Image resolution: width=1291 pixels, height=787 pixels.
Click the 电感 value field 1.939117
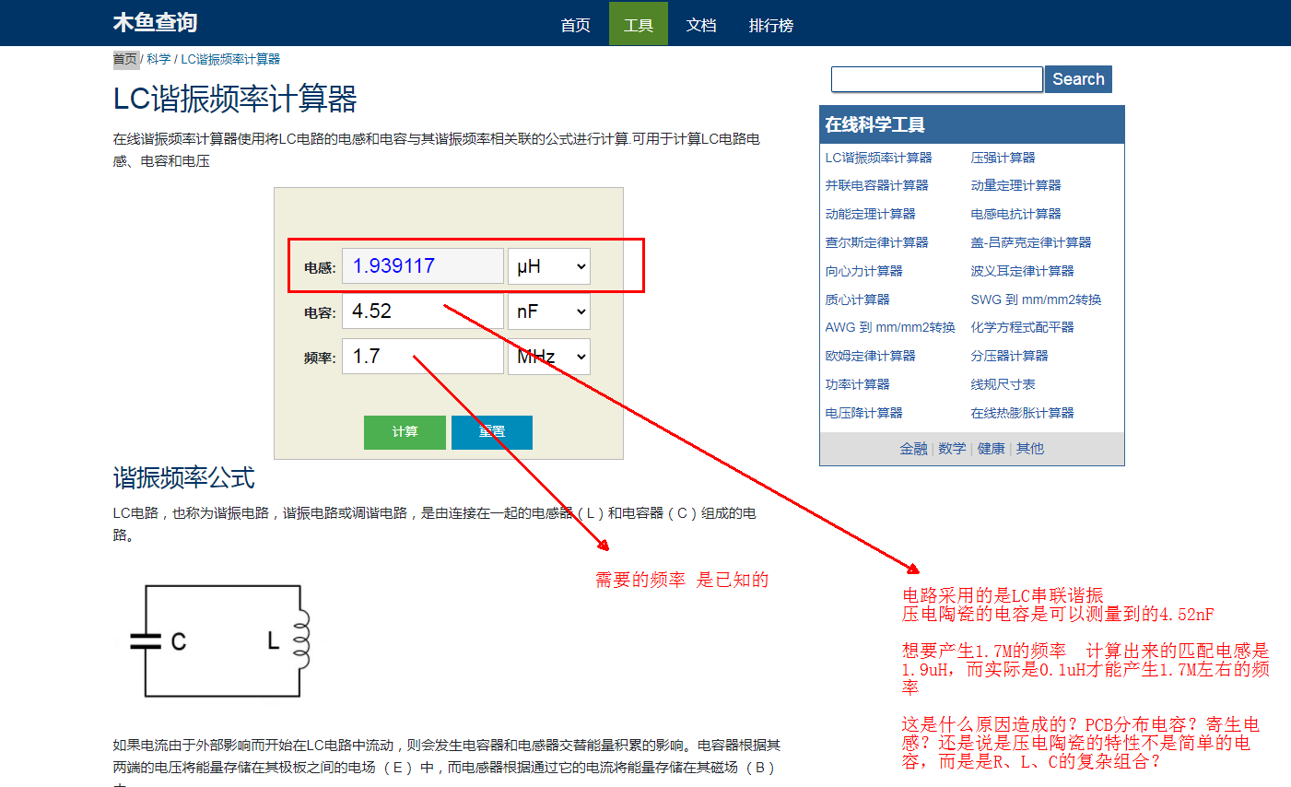click(x=423, y=266)
